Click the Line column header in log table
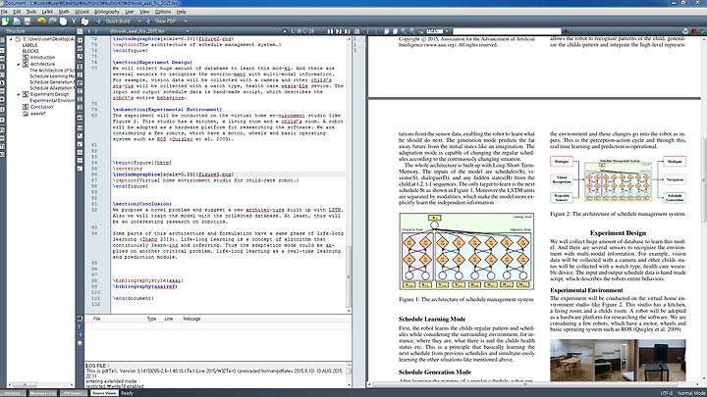 point(169,319)
